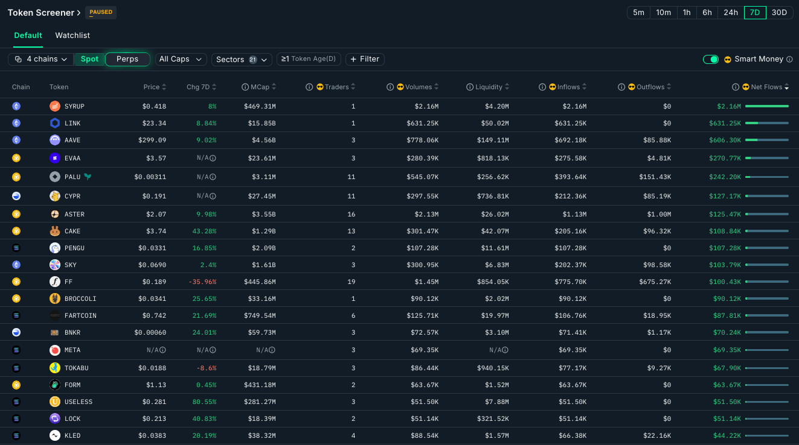Click the SYRUP token icon
The width and height of the screenshot is (799, 445).
55,106
